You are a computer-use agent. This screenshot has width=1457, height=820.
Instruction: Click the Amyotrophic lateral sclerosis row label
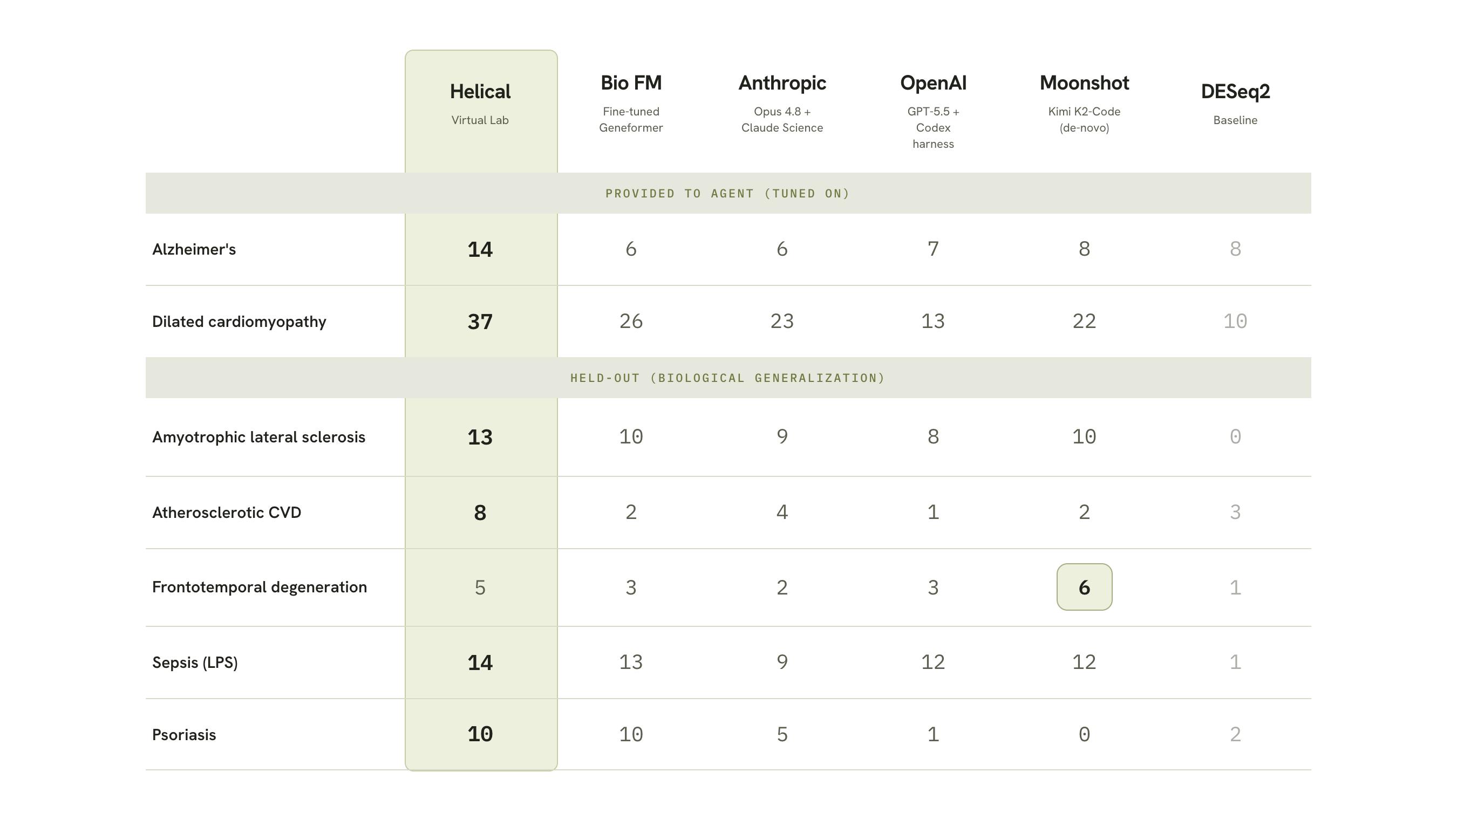point(258,437)
